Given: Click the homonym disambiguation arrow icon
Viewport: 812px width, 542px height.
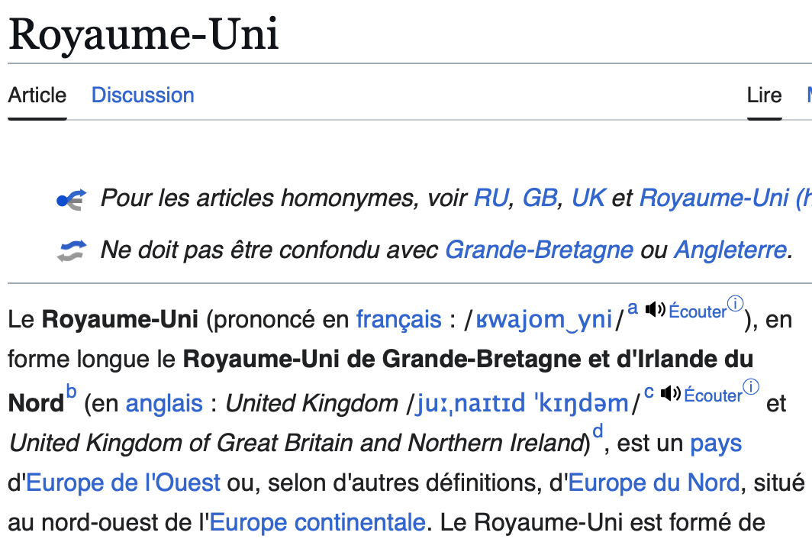Looking at the screenshot, I should pos(72,199).
